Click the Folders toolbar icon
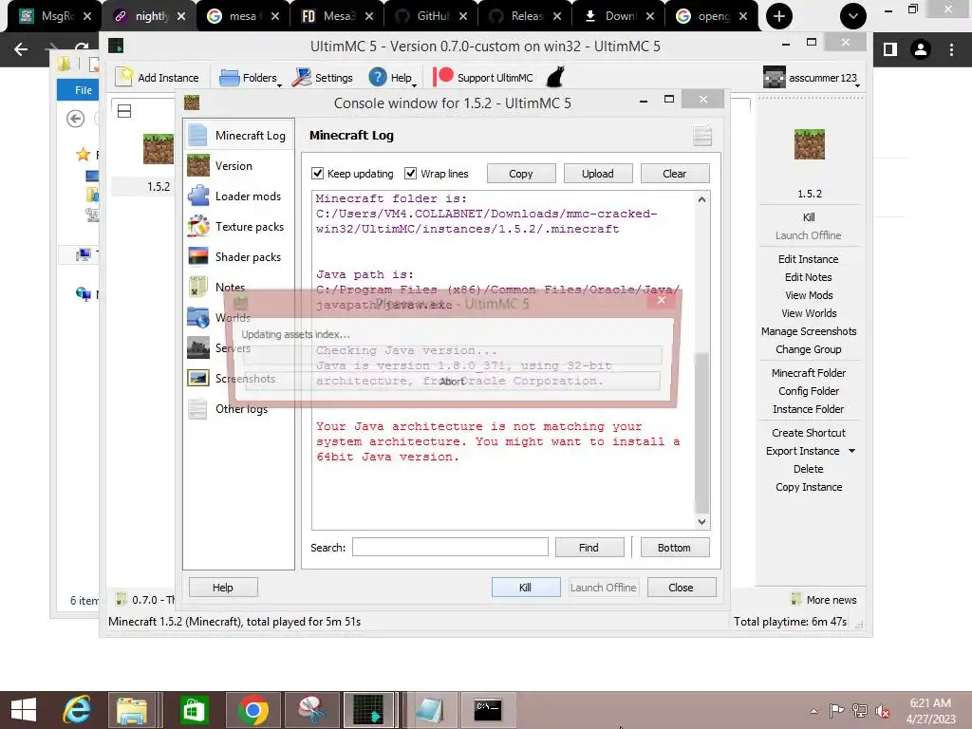The width and height of the screenshot is (972, 729). 230,78
